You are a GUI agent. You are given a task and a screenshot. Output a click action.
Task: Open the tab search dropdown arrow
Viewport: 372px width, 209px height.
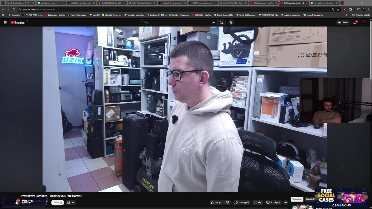[3, 3]
